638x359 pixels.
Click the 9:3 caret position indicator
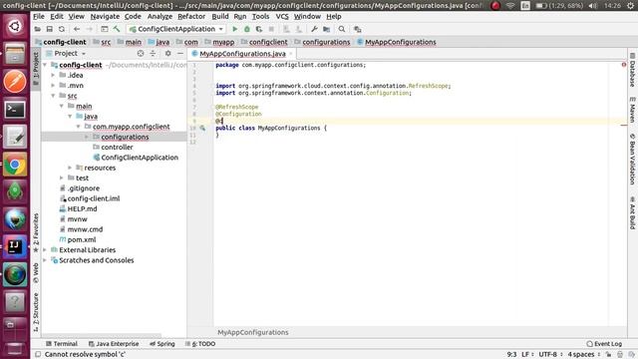click(x=511, y=355)
